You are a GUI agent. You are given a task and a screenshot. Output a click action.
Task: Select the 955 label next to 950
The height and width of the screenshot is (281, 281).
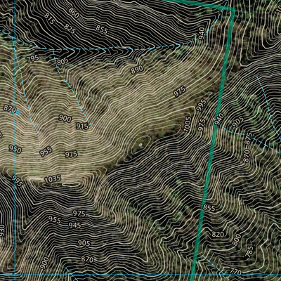coord(46,152)
